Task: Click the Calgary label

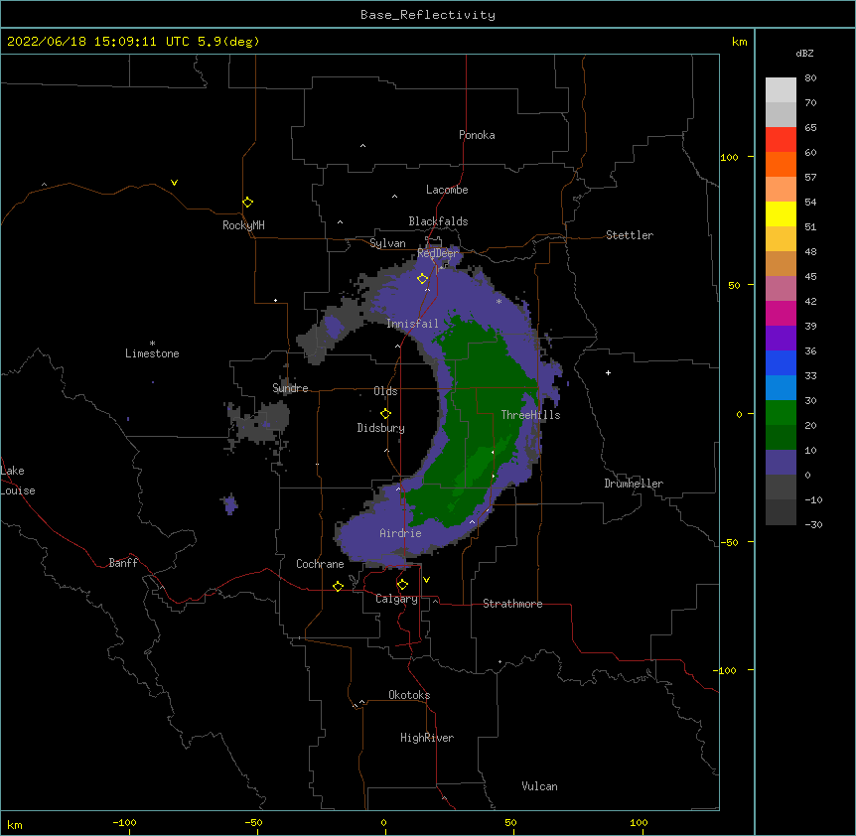Action: tap(396, 599)
